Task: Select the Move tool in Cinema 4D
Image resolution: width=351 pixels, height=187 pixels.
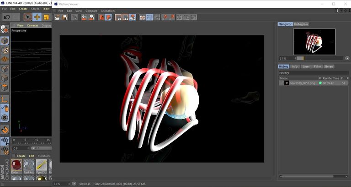Action: 37,17
